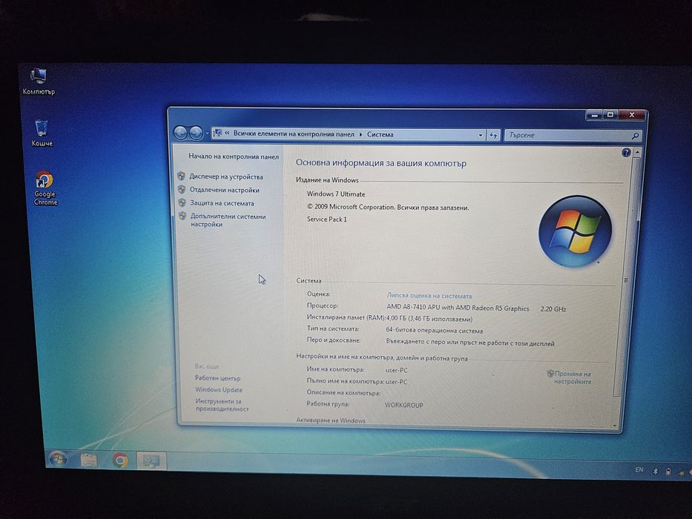692x519 pixels.
Task: Click the battery icon in the tray
Action: pyautogui.click(x=668, y=472)
